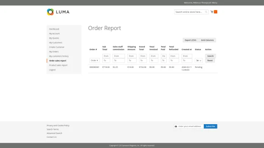Open the Search Terms footer link
The image size is (264, 148).
[53, 129]
